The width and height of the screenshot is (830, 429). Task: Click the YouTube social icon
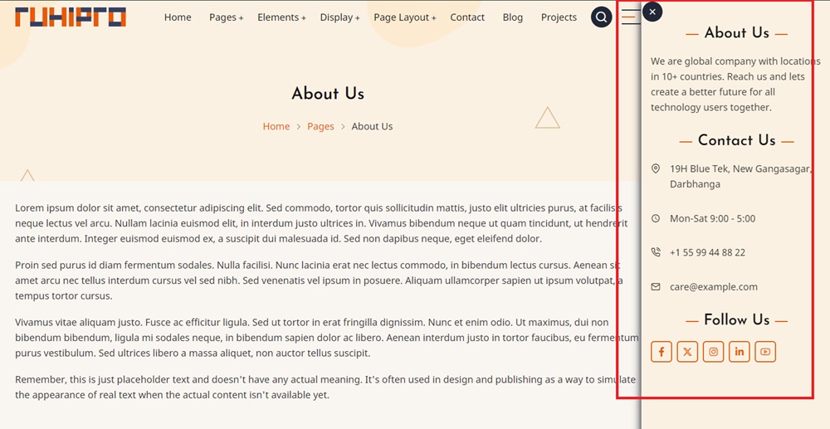pyautogui.click(x=764, y=352)
